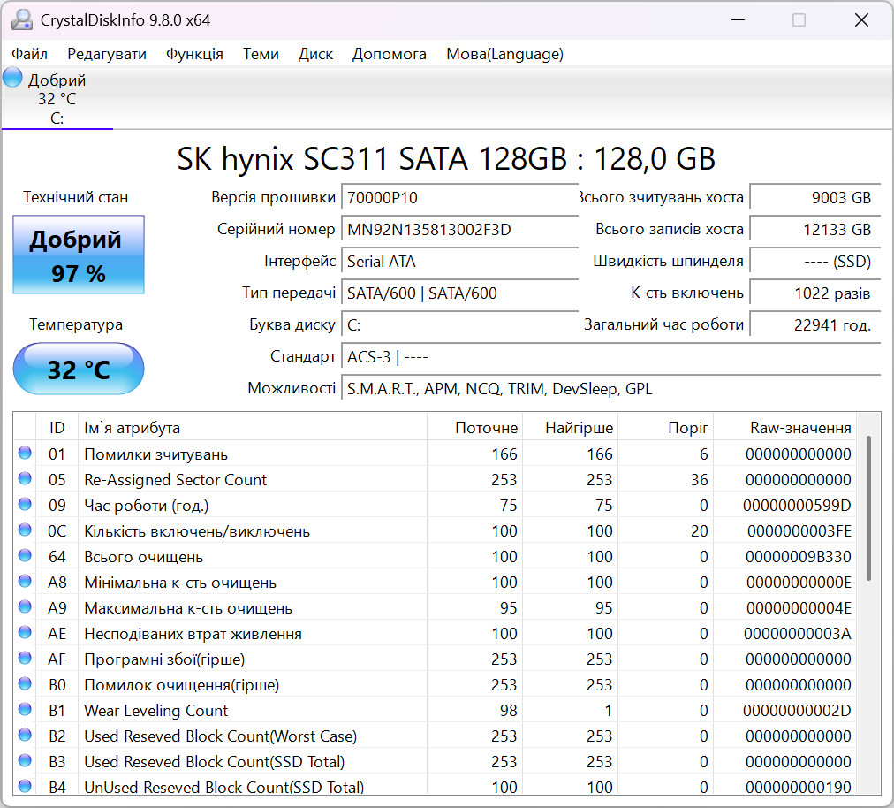Click status orb for attribute 09 Час роботи
The height and width of the screenshot is (808, 894).
[x=25, y=505]
